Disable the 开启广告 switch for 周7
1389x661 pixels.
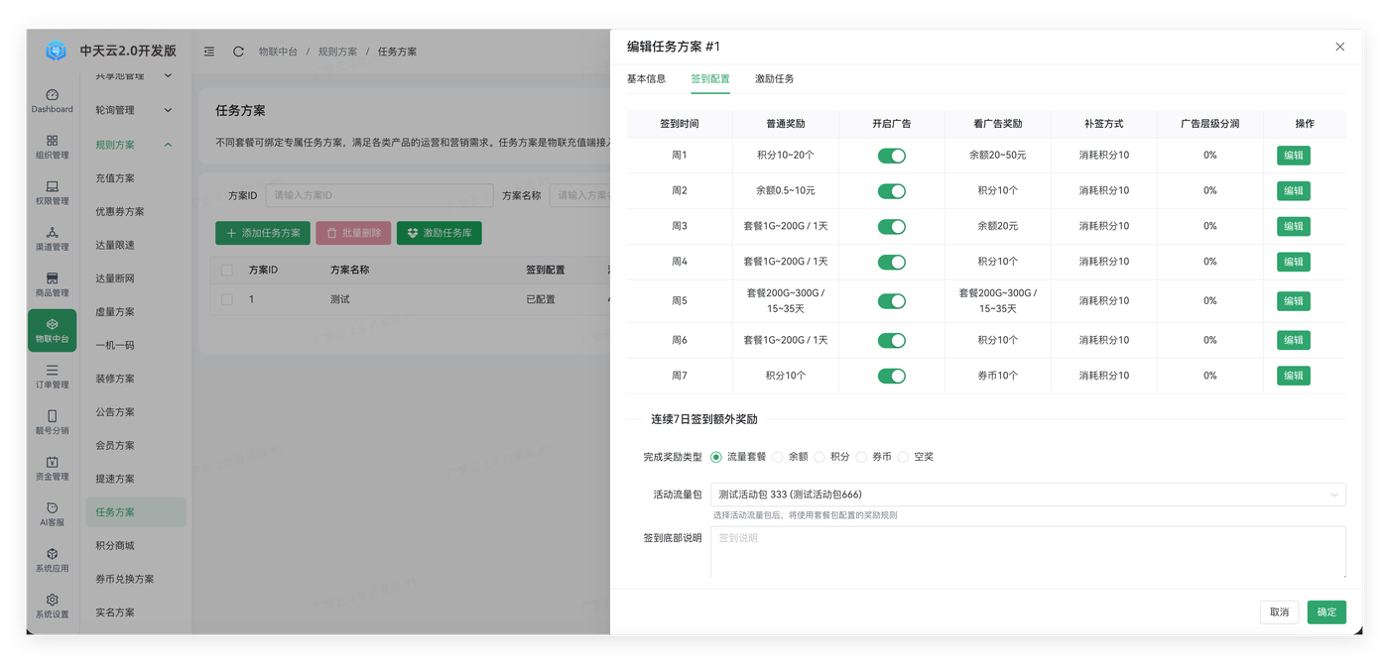[x=891, y=377]
